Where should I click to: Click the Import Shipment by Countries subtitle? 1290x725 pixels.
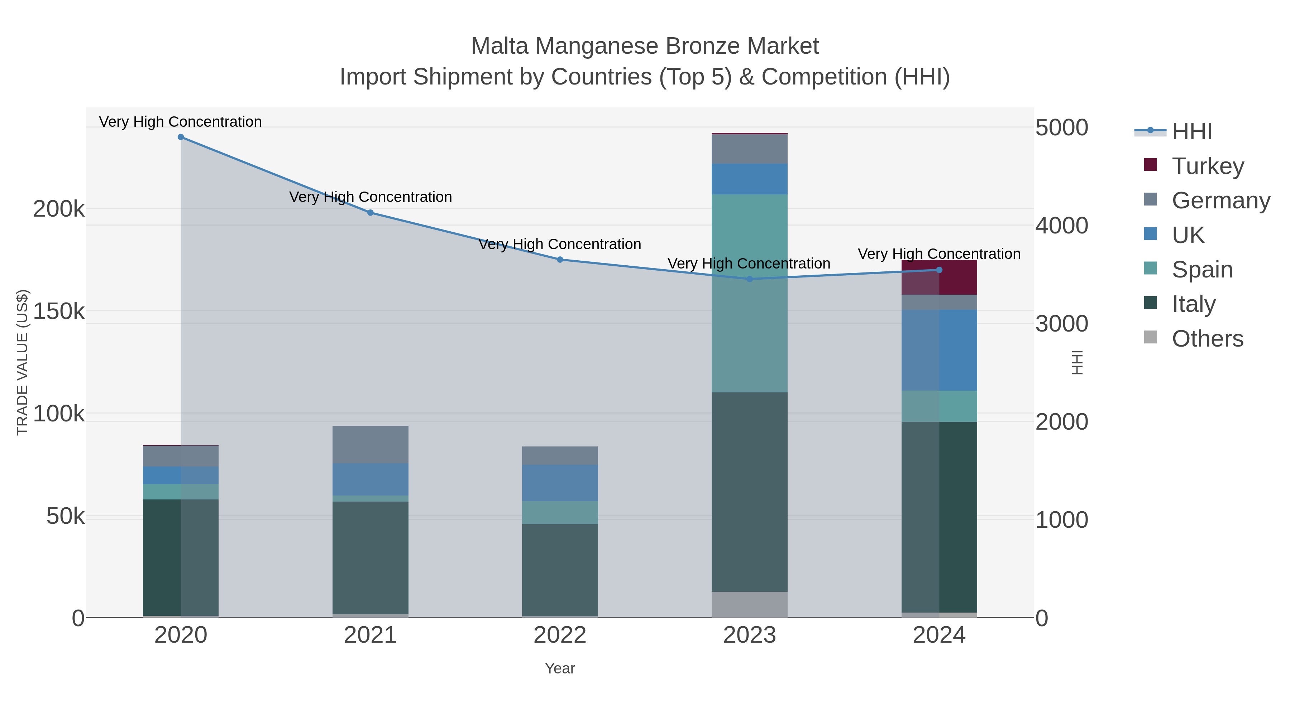(645, 77)
